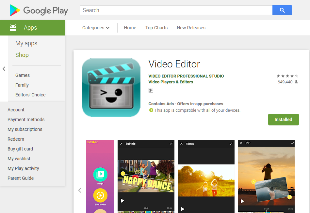Play the video in PIP screenshot

(242, 201)
